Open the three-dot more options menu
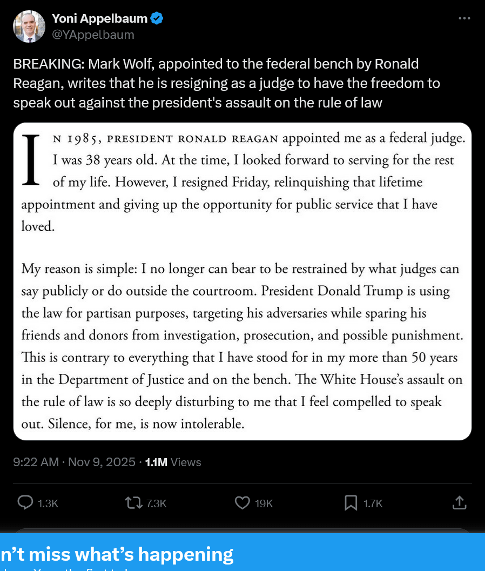The height and width of the screenshot is (571, 485). click(464, 18)
